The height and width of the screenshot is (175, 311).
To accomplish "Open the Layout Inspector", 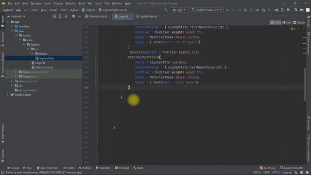I will pyautogui.click(x=292, y=168).
